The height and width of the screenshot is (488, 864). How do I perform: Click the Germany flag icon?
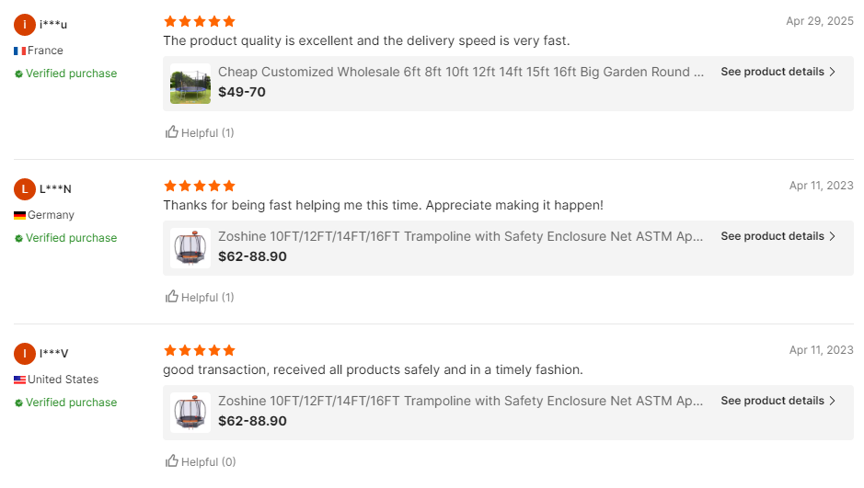coord(19,215)
